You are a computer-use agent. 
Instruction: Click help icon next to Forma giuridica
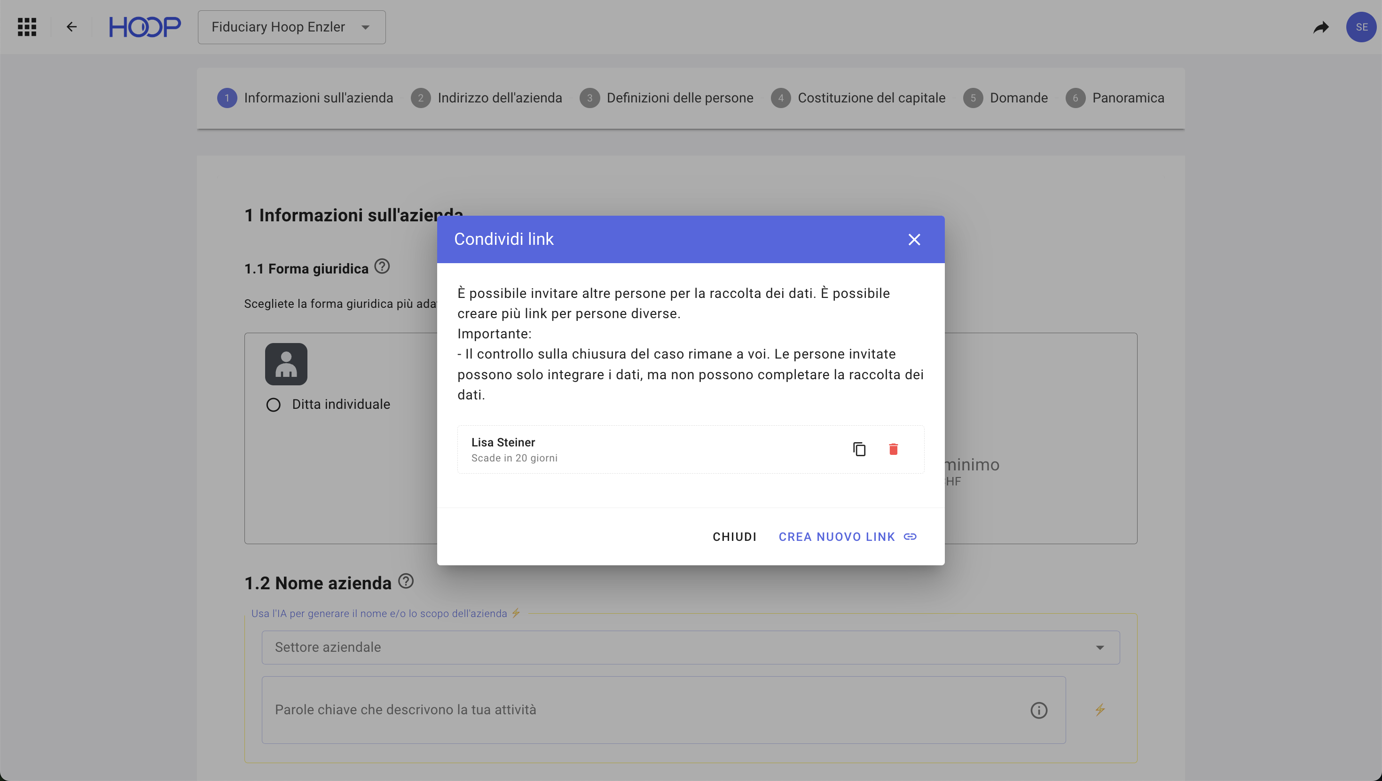click(x=382, y=266)
